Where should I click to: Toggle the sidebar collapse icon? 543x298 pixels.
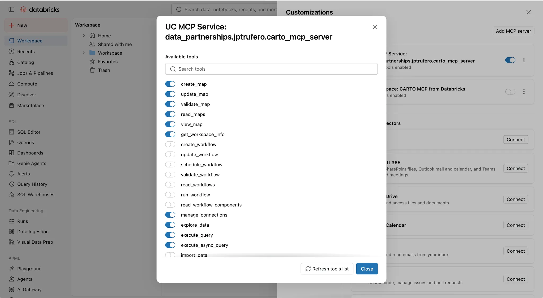tap(11, 10)
